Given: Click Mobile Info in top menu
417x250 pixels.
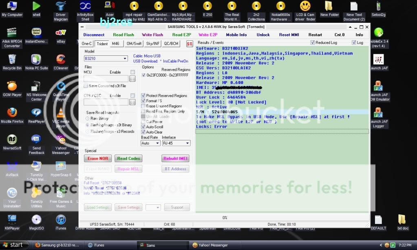Looking at the screenshot, I should [x=236, y=35].
